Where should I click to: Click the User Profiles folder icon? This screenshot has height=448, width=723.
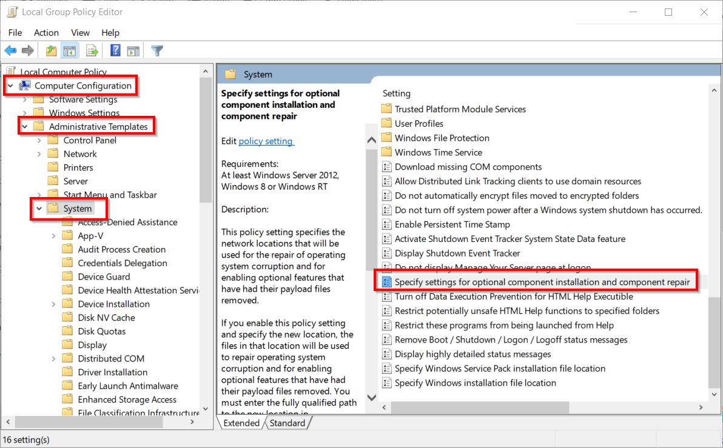(386, 124)
